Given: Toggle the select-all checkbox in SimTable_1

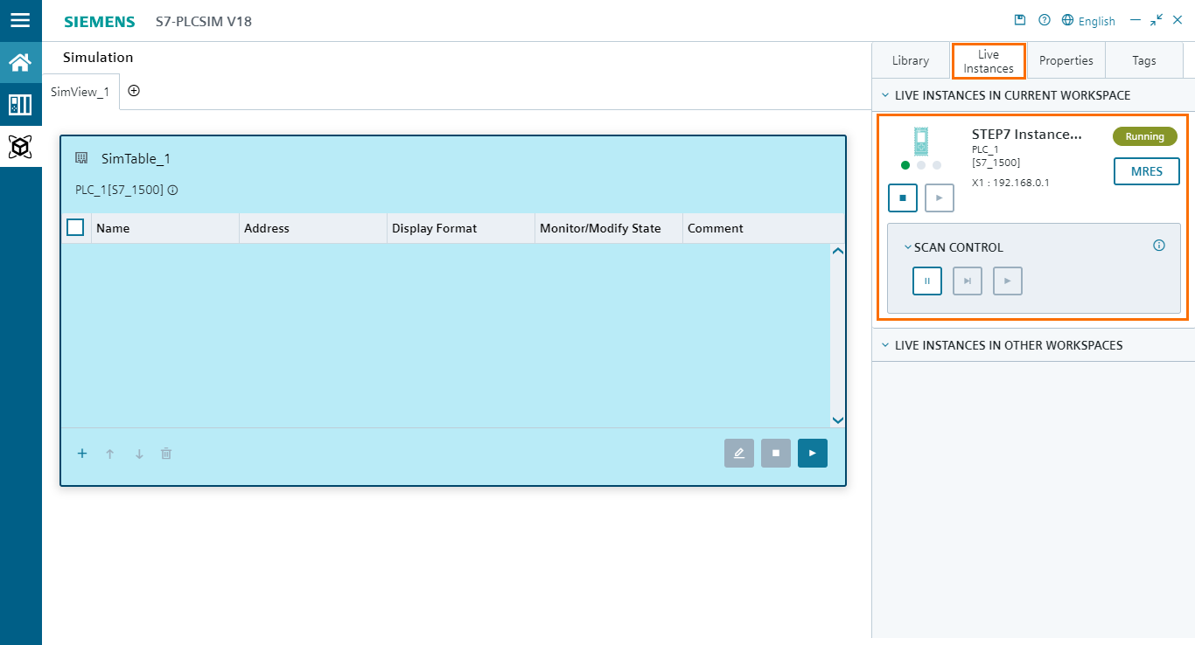Looking at the screenshot, I should coord(75,227).
